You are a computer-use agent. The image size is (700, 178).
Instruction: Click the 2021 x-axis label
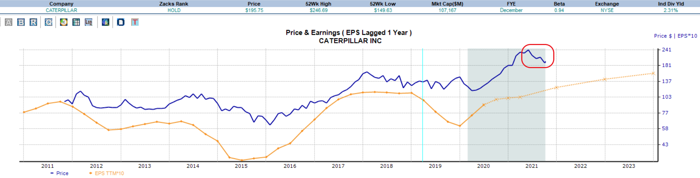[x=532, y=166]
